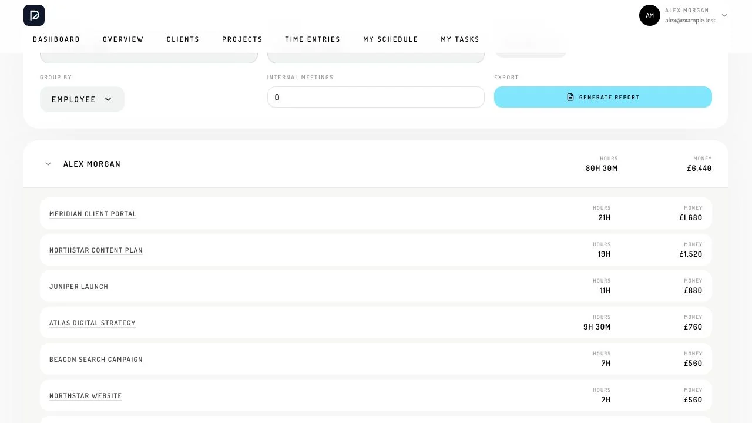Open the Time Entries menu item
The image size is (752, 423).
point(313,39)
